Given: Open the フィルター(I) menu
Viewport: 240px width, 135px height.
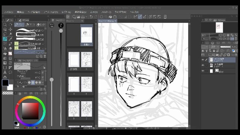Looking at the screenshot, I should click(106, 12).
